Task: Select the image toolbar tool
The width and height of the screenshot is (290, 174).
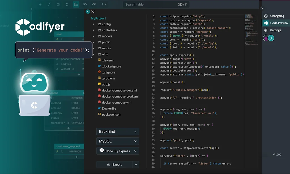Action: 58,4
